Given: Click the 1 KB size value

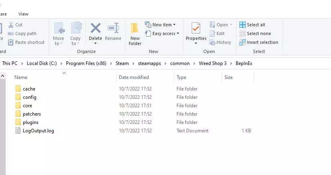Looking at the screenshot, I should (247, 131).
